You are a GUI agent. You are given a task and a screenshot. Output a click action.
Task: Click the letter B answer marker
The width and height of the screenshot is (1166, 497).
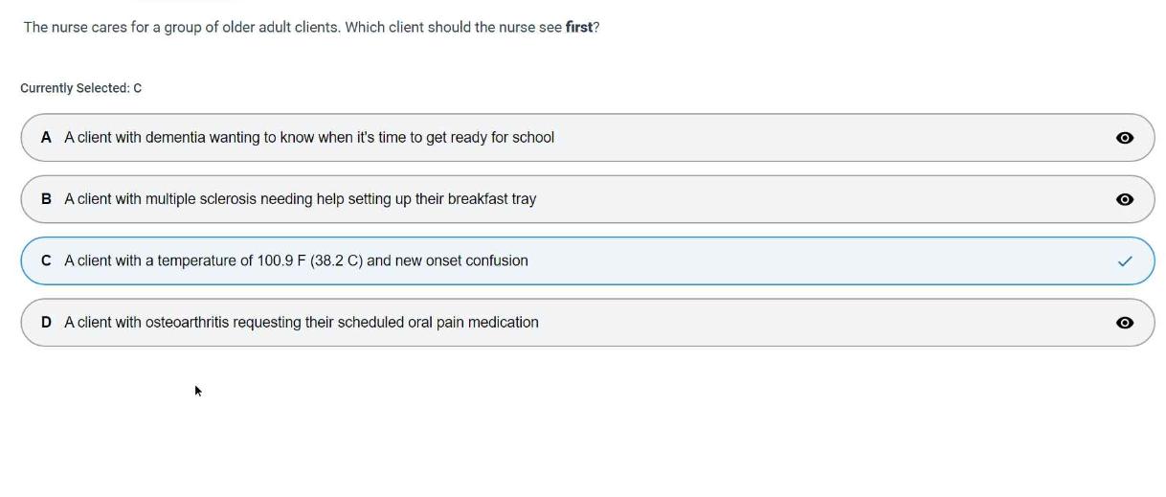point(46,199)
